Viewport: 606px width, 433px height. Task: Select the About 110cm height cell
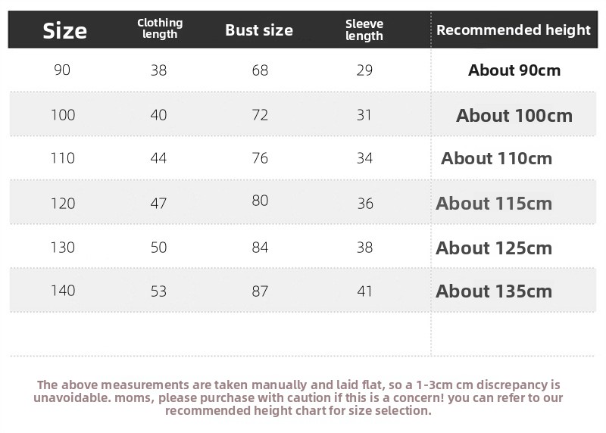pos(497,158)
